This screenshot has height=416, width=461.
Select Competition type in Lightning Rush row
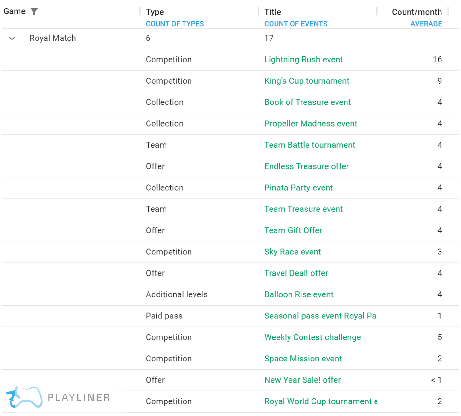click(x=169, y=60)
